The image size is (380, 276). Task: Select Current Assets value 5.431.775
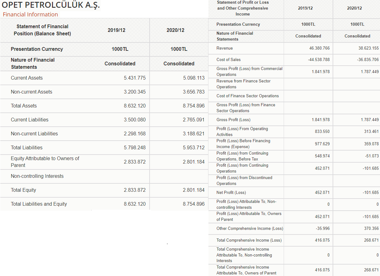pyautogui.click(x=135, y=78)
